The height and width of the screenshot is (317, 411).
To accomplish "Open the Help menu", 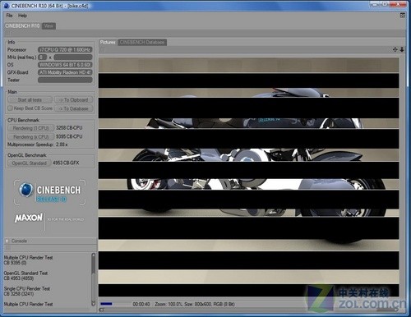I will coord(22,16).
